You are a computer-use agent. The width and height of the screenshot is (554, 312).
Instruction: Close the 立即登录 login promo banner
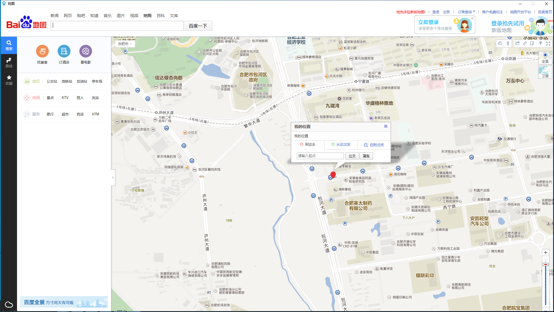tap(472, 18)
